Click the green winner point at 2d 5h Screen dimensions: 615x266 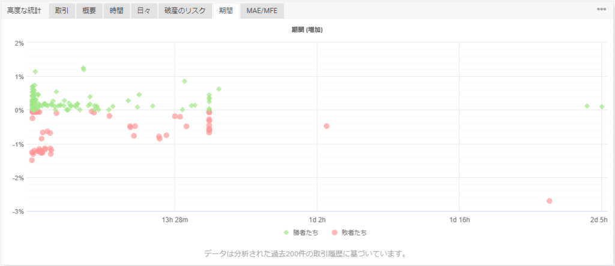coord(602,107)
